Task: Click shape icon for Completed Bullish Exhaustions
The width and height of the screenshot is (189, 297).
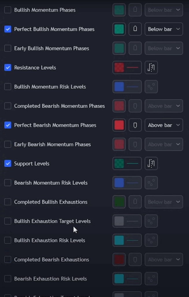Action: tap(135, 202)
